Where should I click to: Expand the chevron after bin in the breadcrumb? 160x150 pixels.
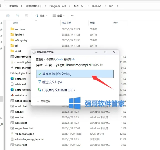pyautogui.click(x=117, y=6)
